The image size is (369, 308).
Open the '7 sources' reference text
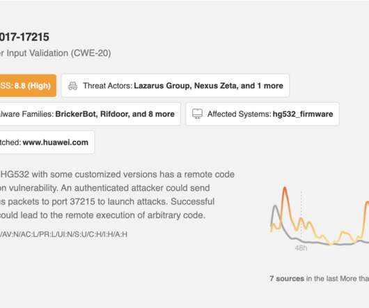(x=287, y=279)
